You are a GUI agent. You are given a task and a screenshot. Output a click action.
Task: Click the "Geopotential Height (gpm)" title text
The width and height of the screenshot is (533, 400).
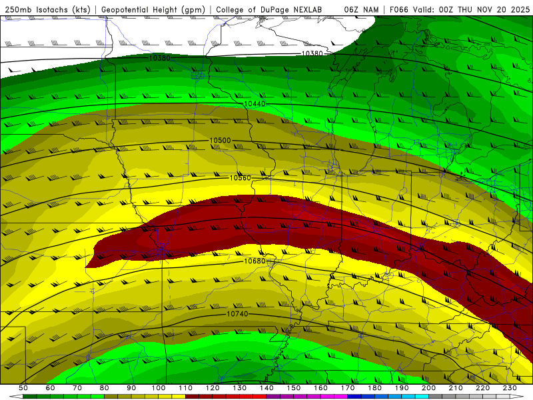pyautogui.click(x=153, y=10)
